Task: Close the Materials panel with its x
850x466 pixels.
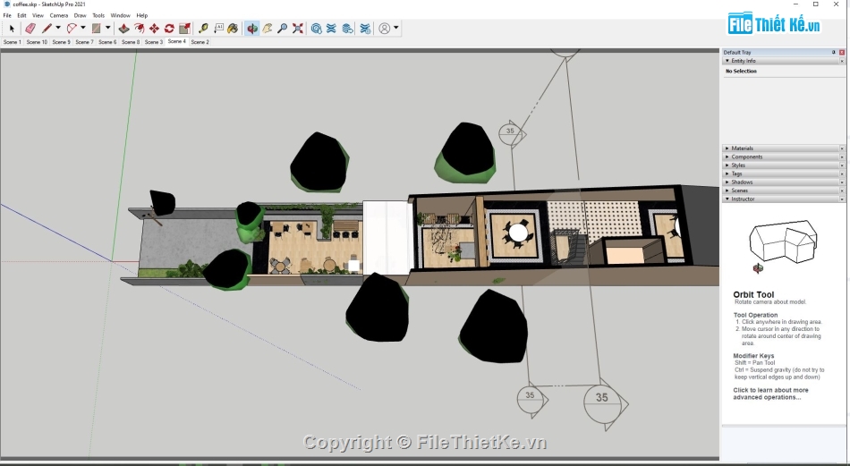Action: click(842, 148)
